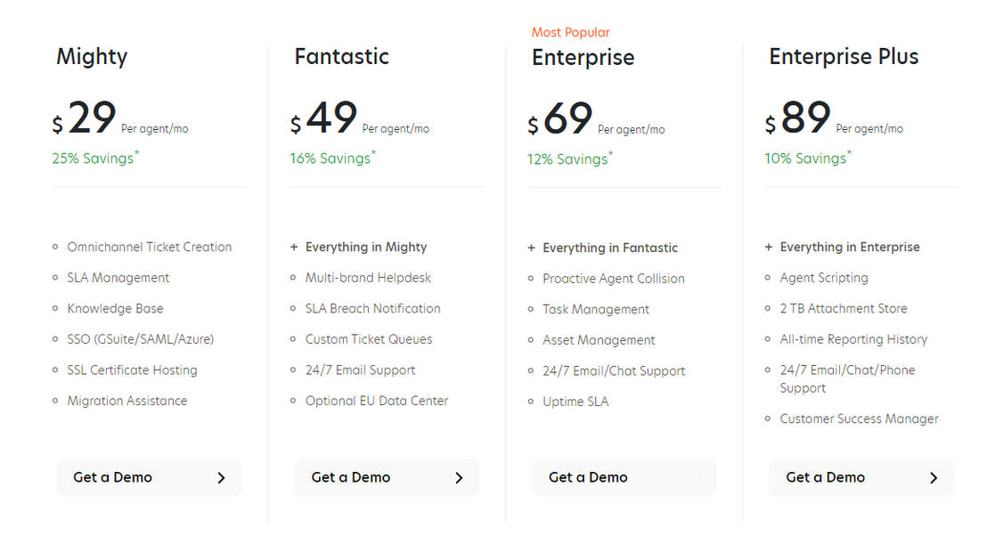Click the plus beside Everything in Fantastic
This screenshot has width=987, height=536.
coord(532,248)
